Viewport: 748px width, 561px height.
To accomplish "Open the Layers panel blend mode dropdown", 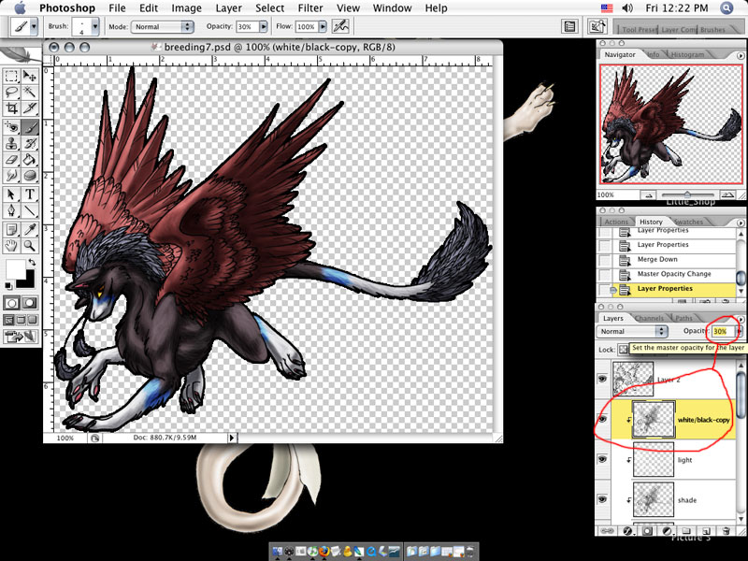I will [632, 331].
